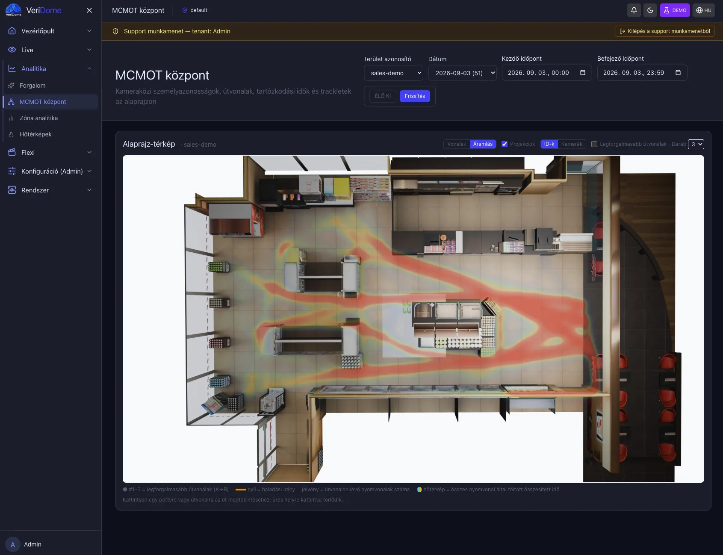Toggle dark mode moon icon
The image size is (723, 555).
click(x=650, y=10)
